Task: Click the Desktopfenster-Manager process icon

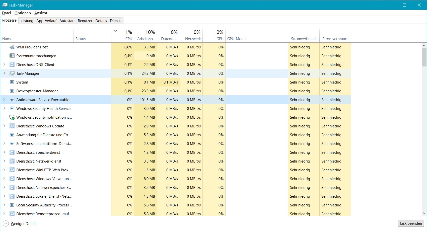Action: [12, 91]
